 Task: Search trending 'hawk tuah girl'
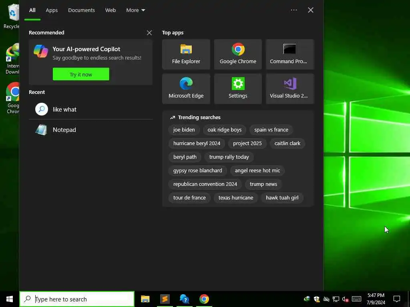tap(282, 197)
